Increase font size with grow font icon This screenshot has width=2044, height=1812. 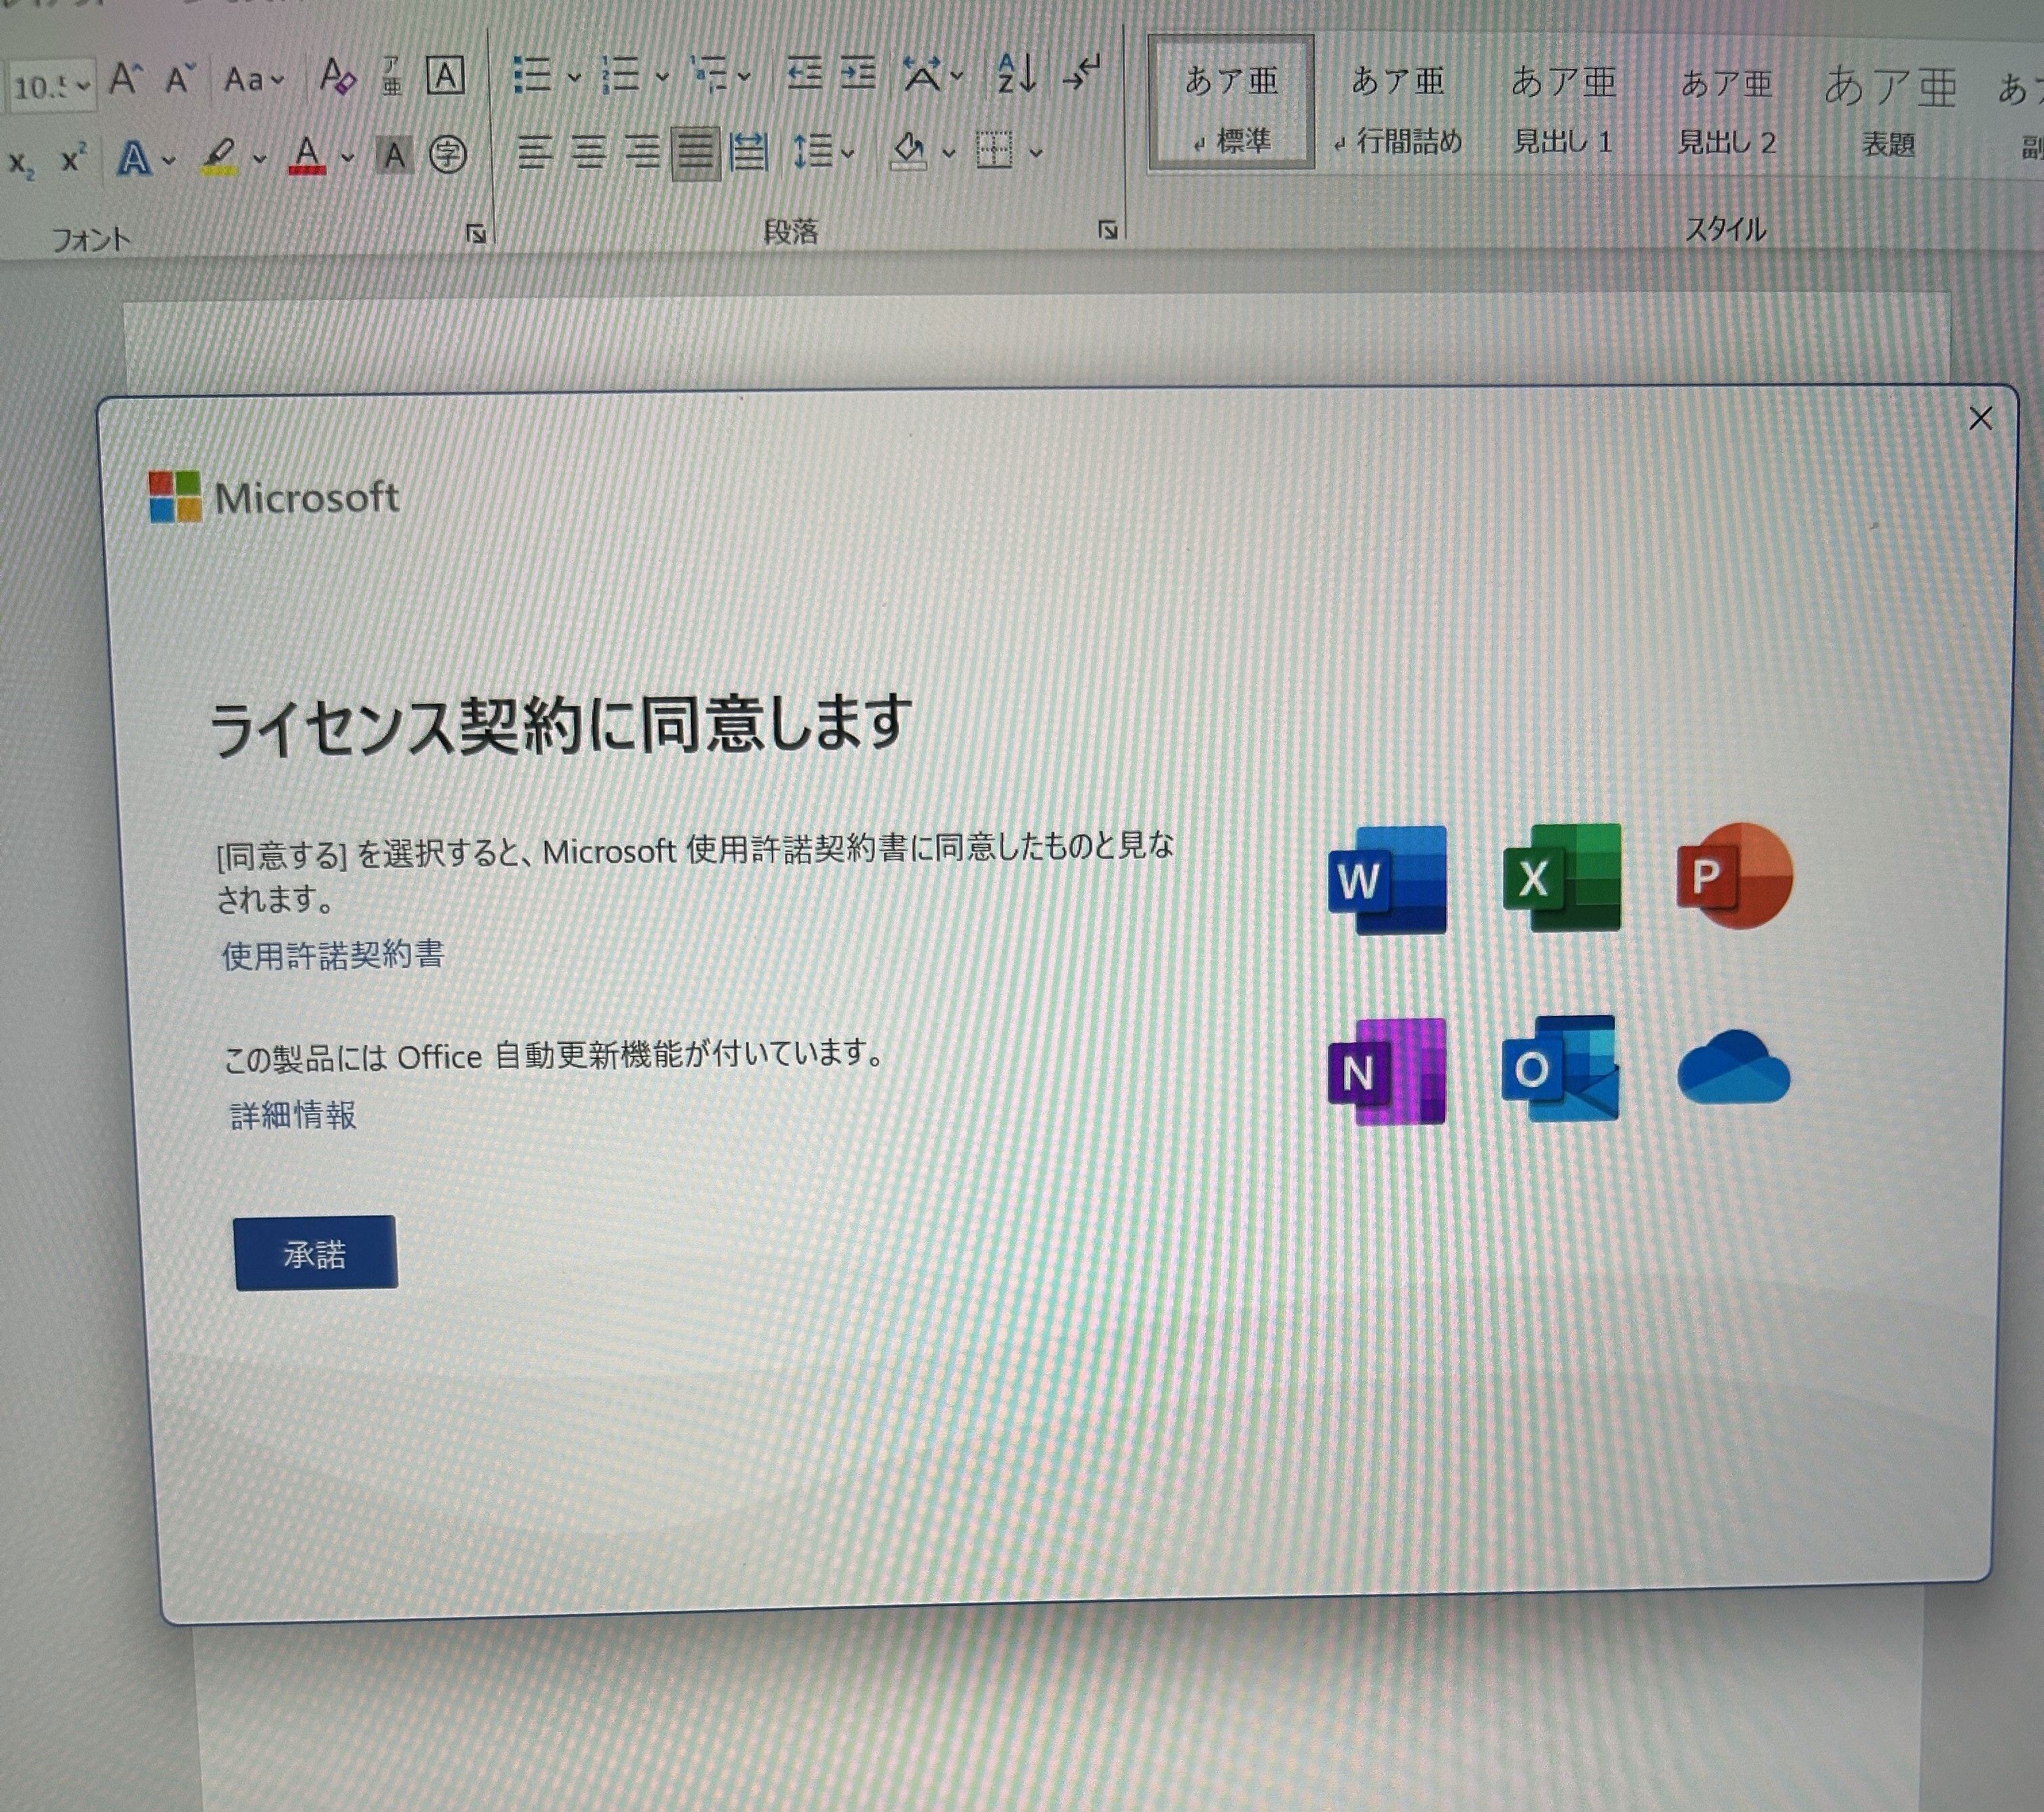(x=125, y=78)
